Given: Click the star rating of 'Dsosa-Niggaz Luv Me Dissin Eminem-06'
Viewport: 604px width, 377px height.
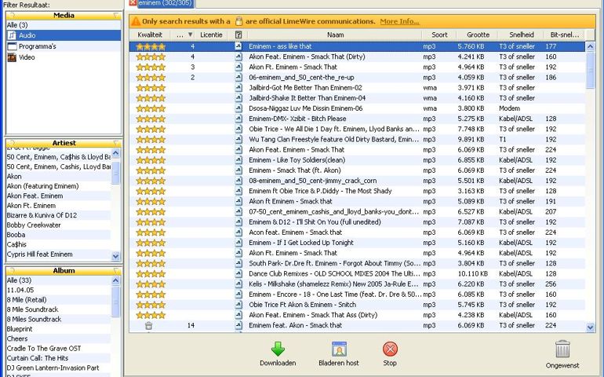Looking at the screenshot, I should tap(151, 108).
